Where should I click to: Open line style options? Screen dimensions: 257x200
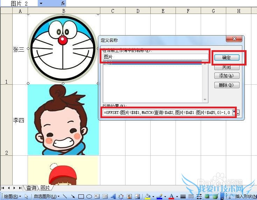click(183, 197)
